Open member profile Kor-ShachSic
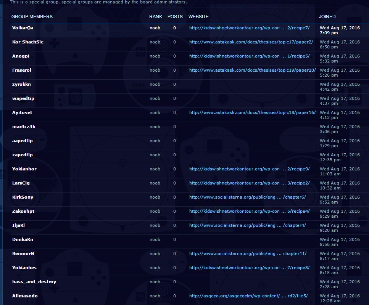 pyautogui.click(x=28, y=42)
